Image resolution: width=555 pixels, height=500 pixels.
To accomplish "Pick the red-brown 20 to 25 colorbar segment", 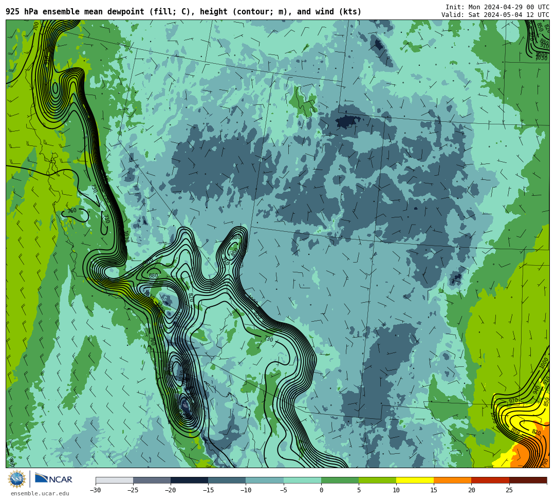I will coord(490,480).
